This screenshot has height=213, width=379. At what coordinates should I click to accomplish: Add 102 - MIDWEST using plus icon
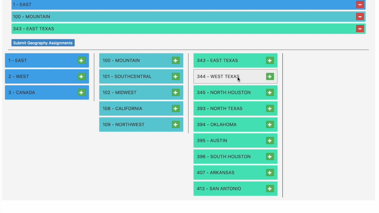coord(176,93)
